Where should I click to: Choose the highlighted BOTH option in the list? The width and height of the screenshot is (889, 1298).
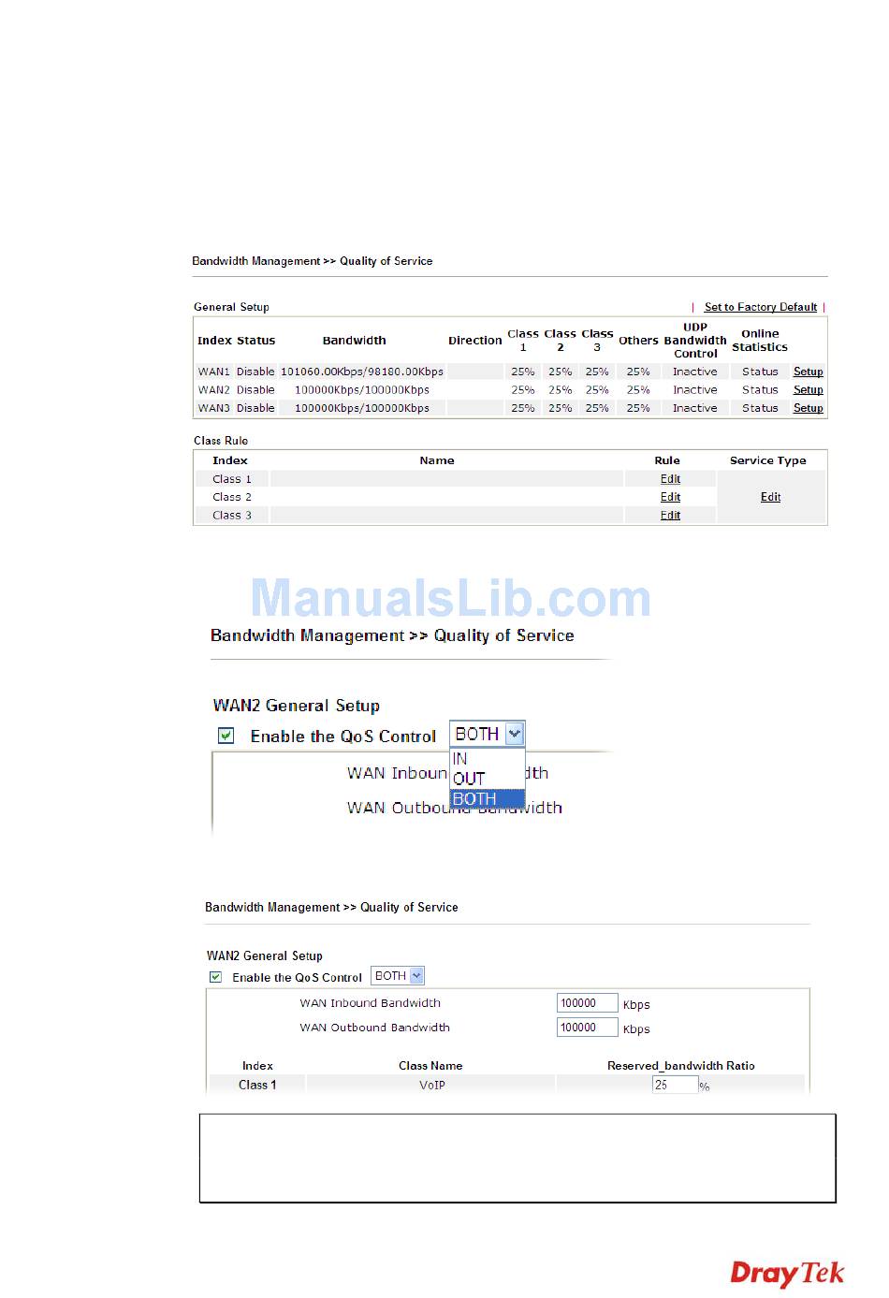(487, 799)
